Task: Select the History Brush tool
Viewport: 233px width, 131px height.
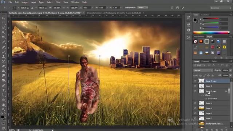Action: 3,61
